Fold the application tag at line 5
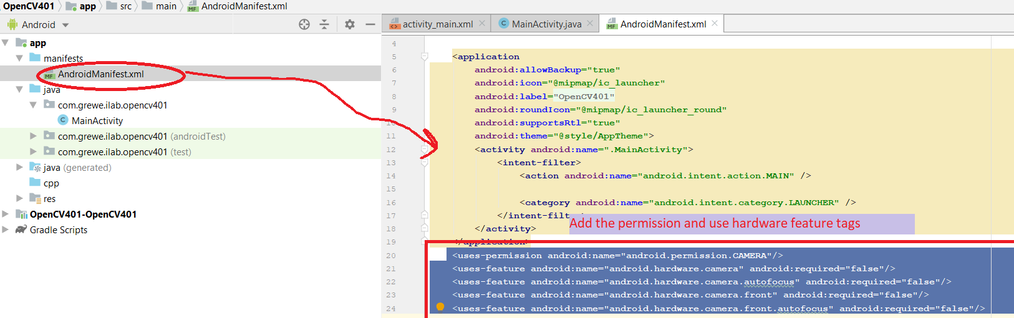This screenshot has height=318, width=1014. (x=425, y=57)
